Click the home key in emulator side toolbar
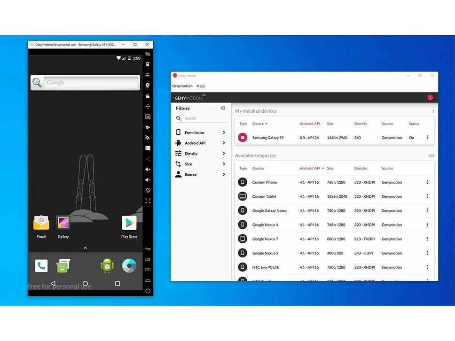The height and width of the screenshot is (341, 455). point(148,280)
